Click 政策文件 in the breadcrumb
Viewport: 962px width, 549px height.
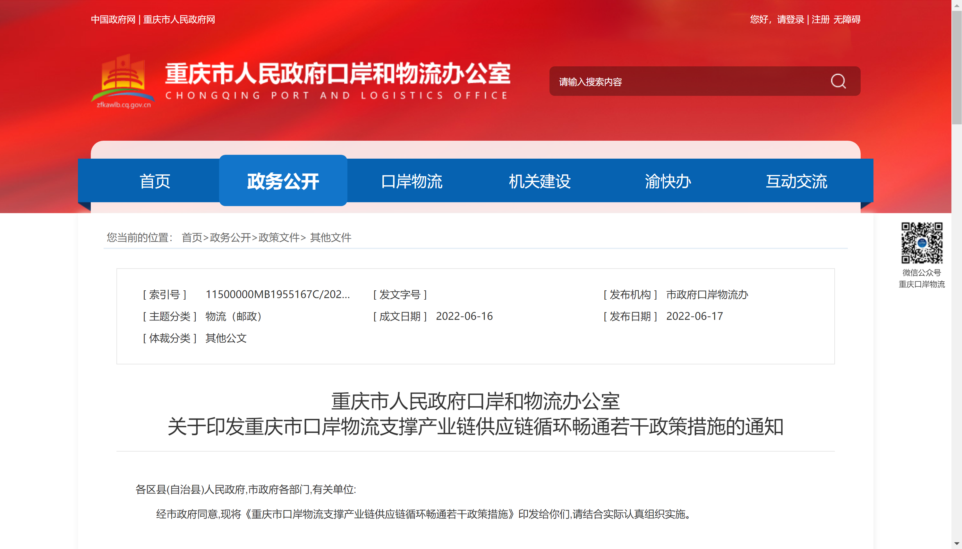[279, 237]
